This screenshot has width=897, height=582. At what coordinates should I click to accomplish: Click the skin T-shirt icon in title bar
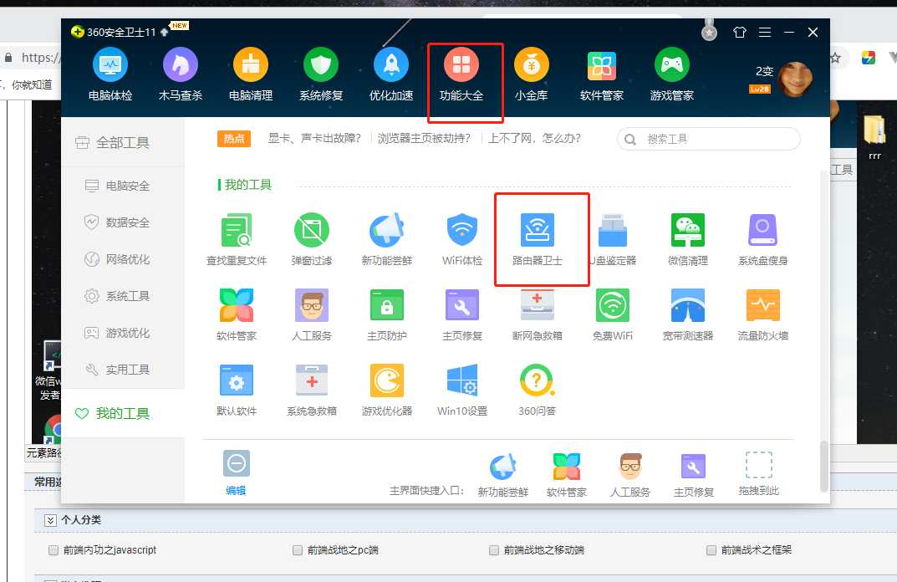point(740,33)
